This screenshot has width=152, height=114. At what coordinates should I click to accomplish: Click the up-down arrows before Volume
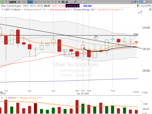(x=6, y=98)
